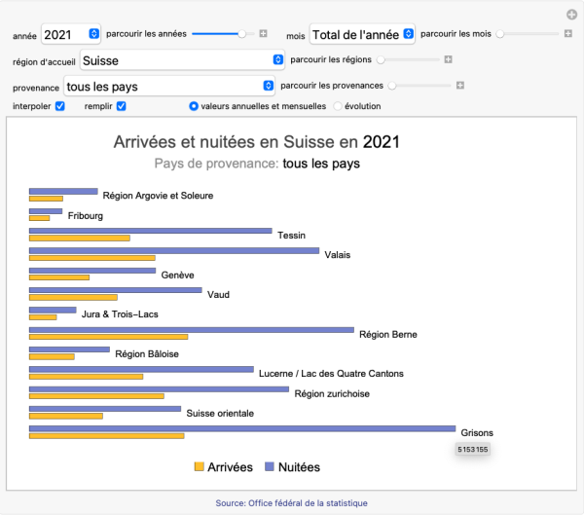Click the blue Nuitées legend square
This screenshot has width=584, height=515.
(x=270, y=467)
